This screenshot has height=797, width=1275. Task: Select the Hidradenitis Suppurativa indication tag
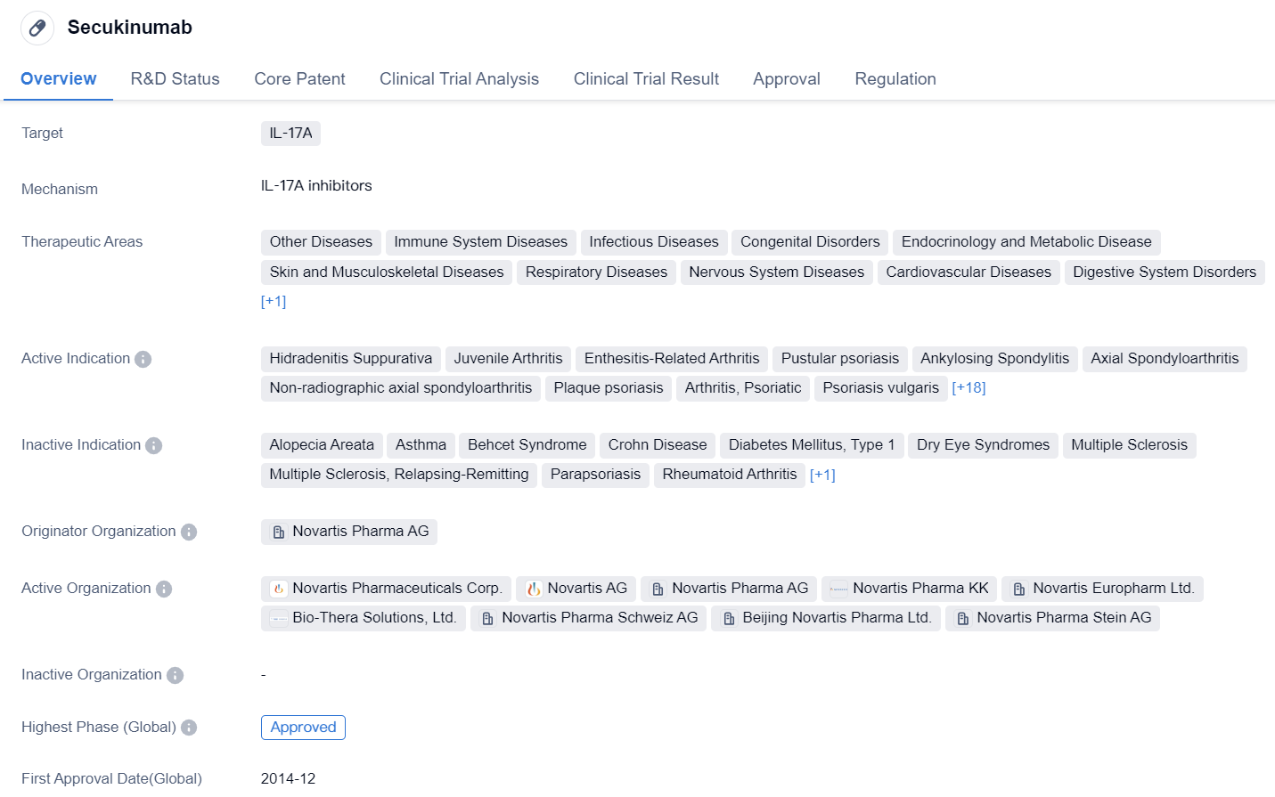(x=350, y=358)
